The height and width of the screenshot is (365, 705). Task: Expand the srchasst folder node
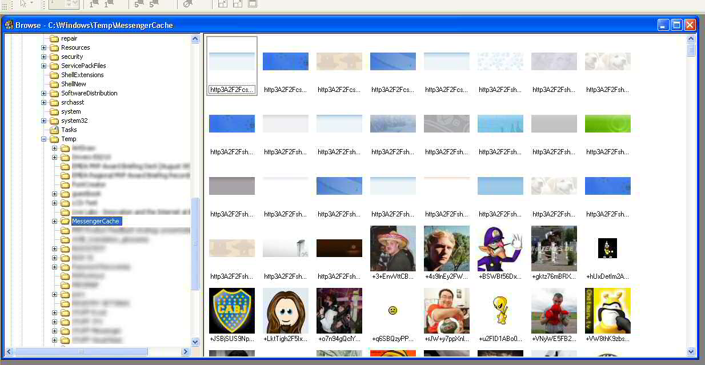click(x=44, y=102)
